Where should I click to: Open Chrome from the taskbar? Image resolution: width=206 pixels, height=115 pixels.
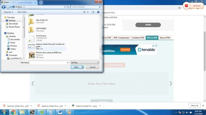tap(14, 112)
